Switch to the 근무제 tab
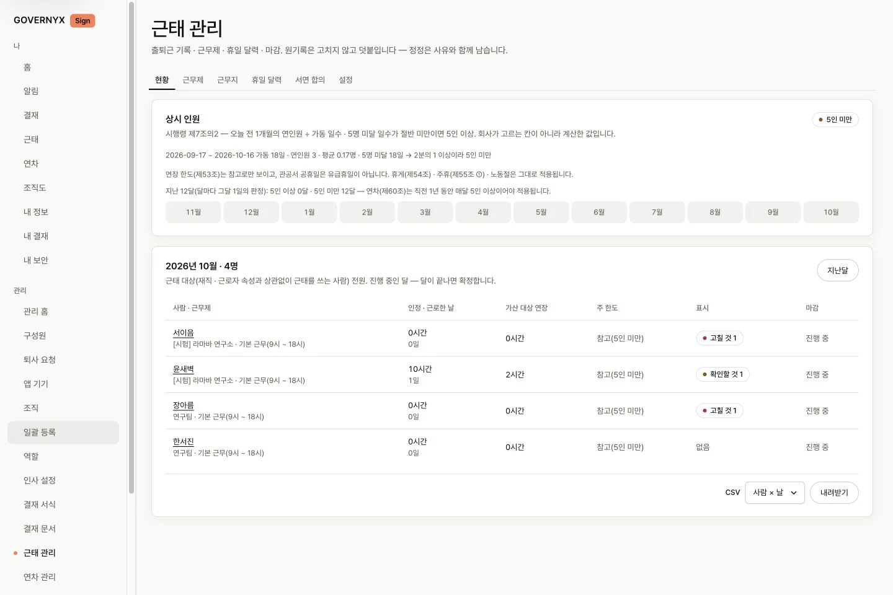The image size is (893, 595). (193, 80)
